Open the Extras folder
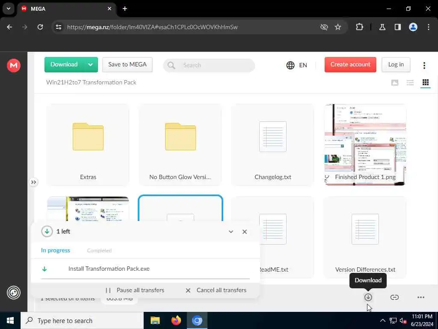Image resolution: width=438 pixels, height=329 pixels. click(x=88, y=145)
